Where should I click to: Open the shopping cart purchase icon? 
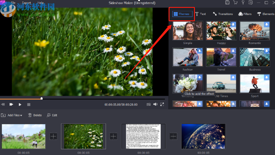(235, 3)
